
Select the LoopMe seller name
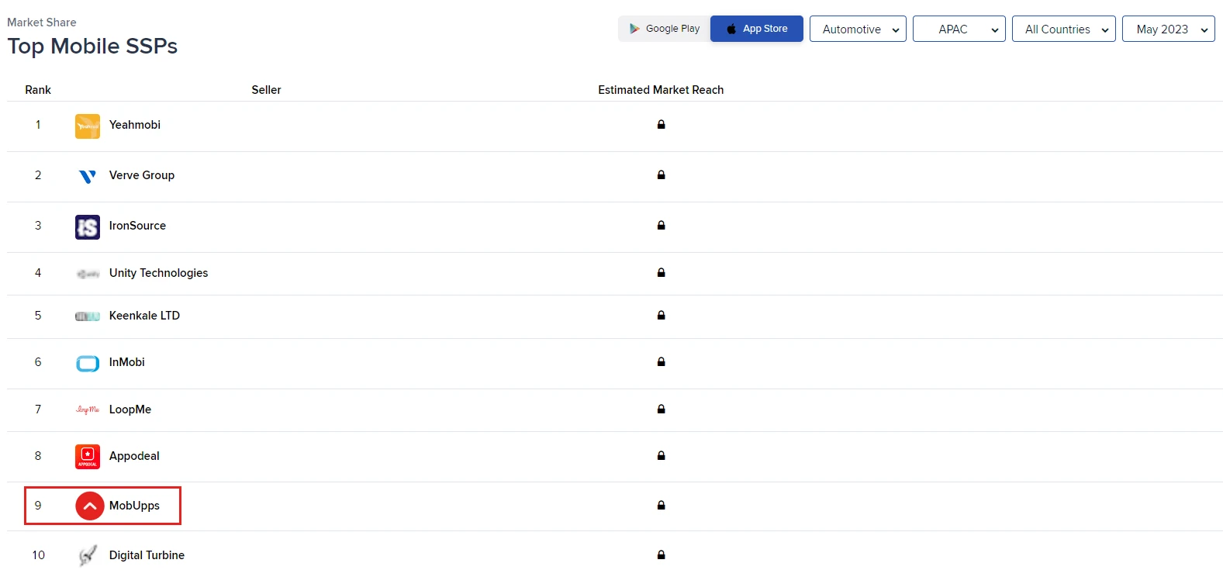(130, 409)
